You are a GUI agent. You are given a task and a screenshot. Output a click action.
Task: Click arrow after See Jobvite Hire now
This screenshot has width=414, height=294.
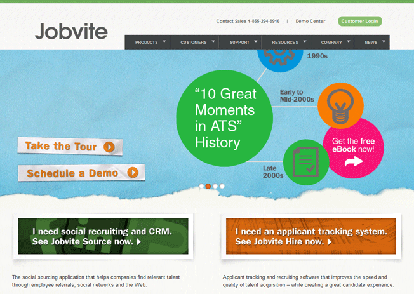click(x=330, y=242)
